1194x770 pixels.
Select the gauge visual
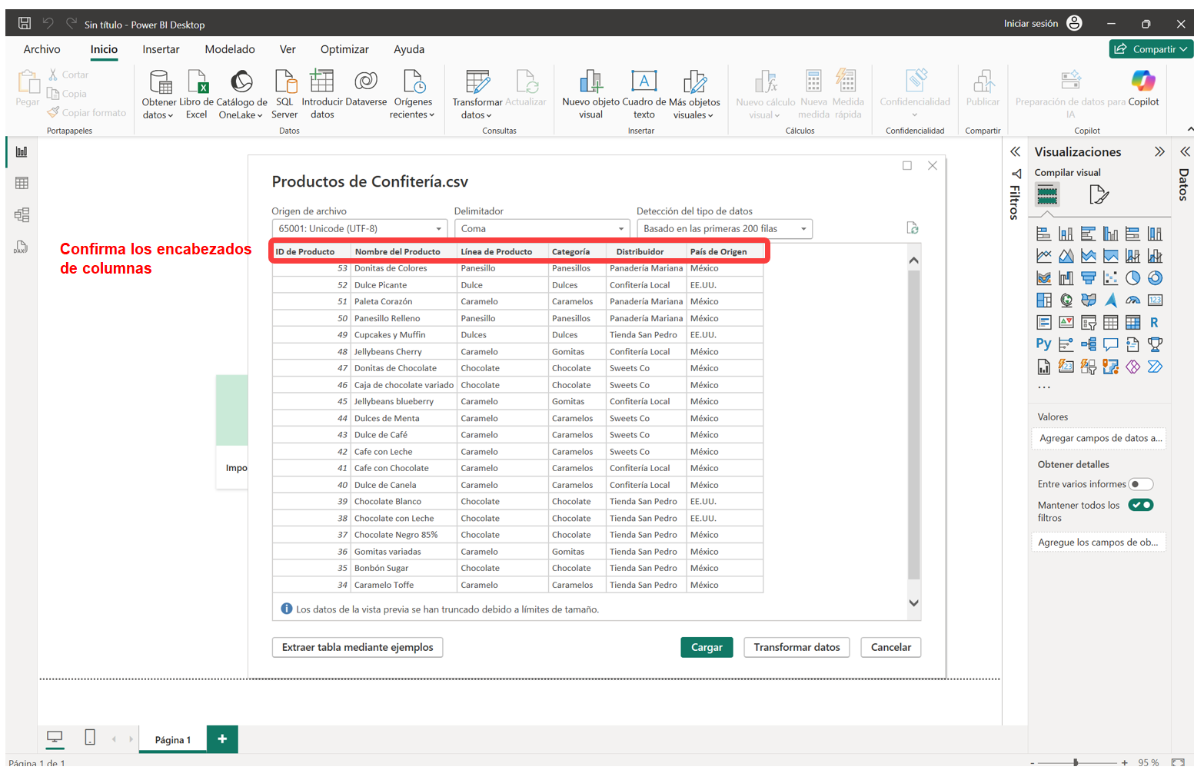coord(1133,300)
